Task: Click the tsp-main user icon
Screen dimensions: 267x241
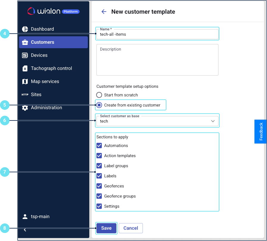Action: click(25, 217)
